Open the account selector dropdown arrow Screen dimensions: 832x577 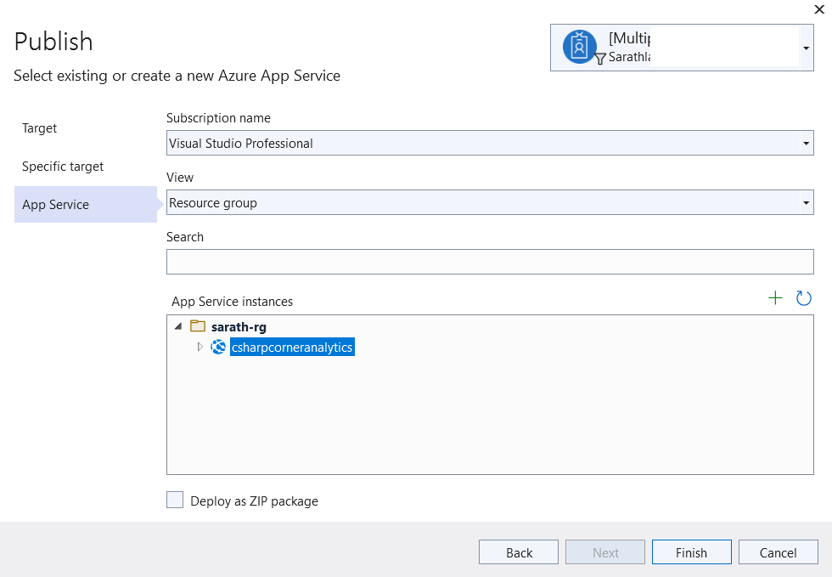806,48
